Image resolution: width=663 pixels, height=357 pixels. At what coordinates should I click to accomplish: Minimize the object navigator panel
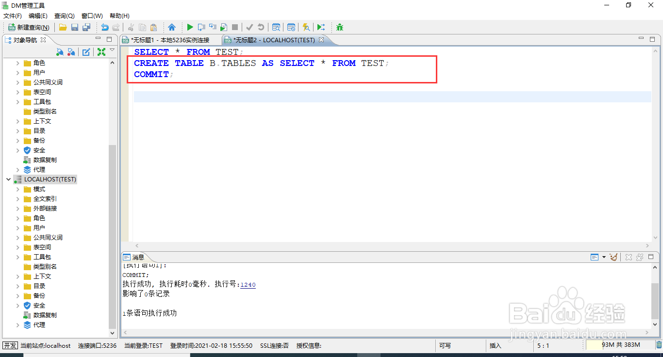tap(98, 39)
